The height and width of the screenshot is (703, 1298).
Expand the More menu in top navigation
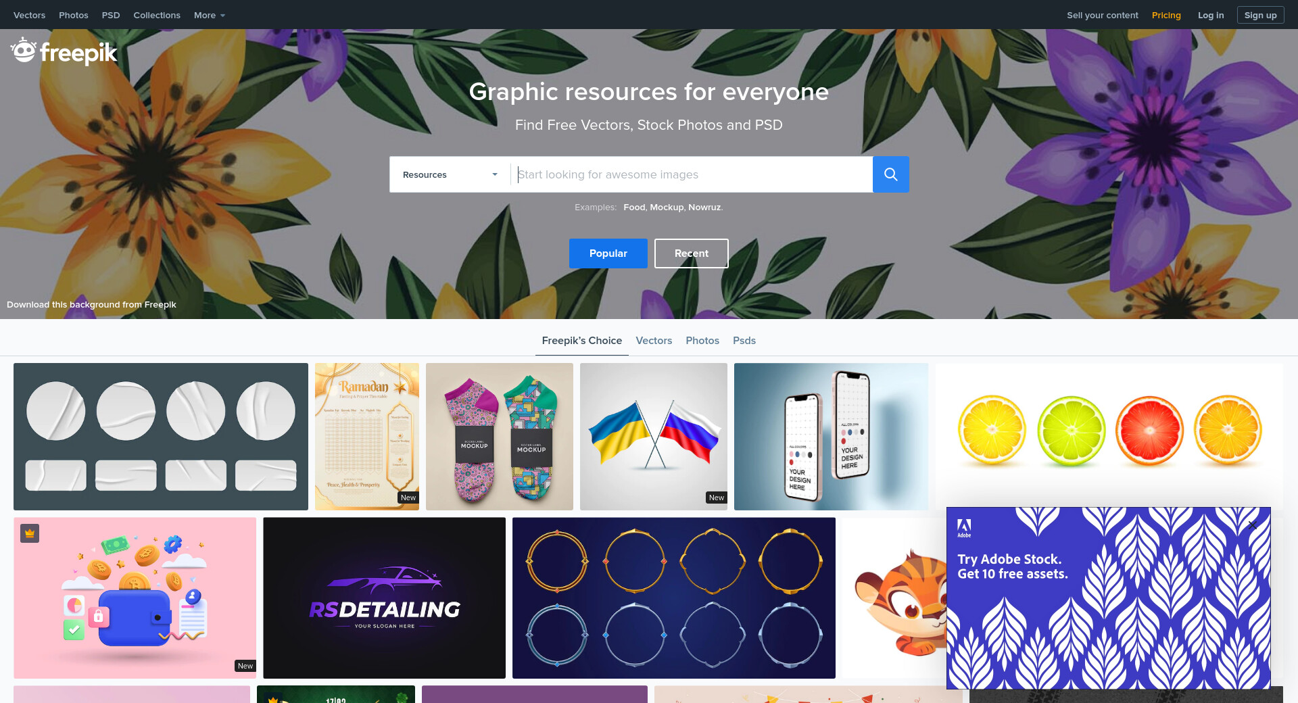209,15
